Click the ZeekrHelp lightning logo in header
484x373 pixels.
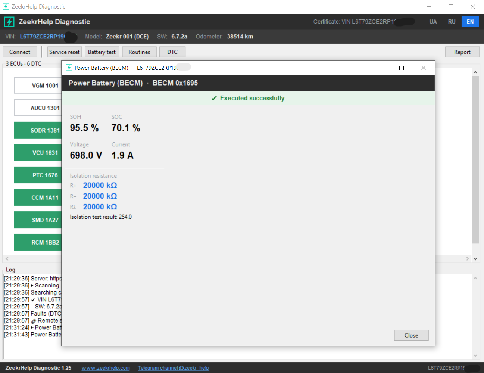(9, 22)
